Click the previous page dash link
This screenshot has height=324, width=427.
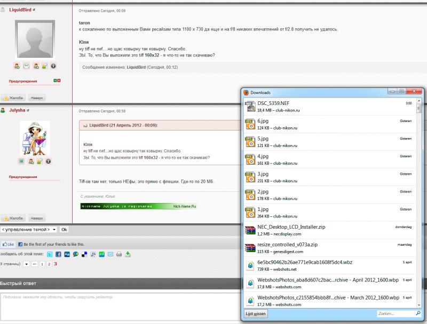(x=35, y=264)
